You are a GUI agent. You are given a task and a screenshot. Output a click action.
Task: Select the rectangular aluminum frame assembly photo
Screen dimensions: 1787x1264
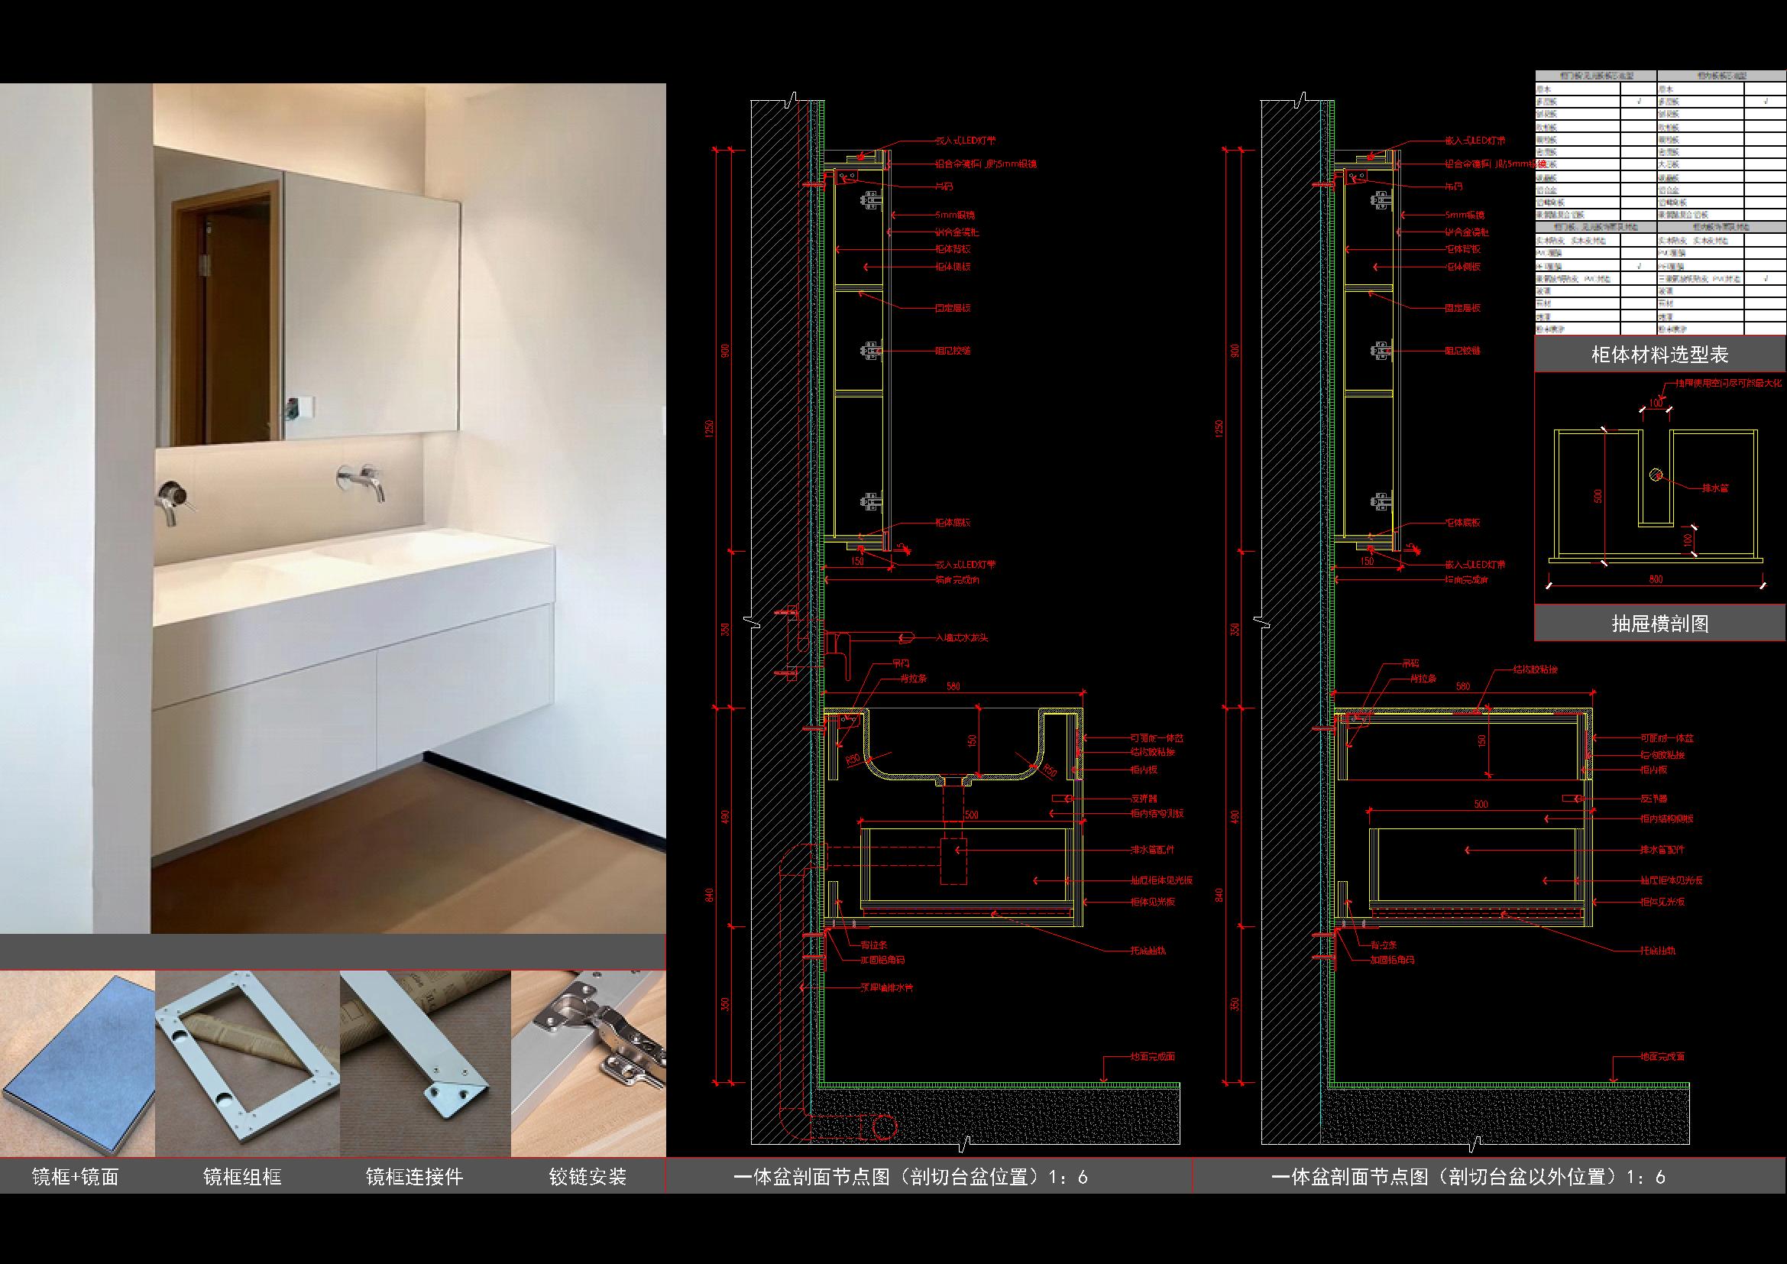(248, 1063)
